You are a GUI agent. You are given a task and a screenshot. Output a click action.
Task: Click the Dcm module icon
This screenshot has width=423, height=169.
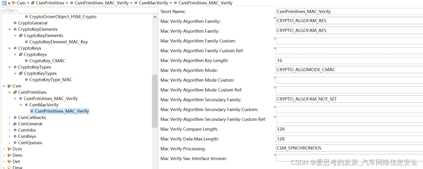9,149
